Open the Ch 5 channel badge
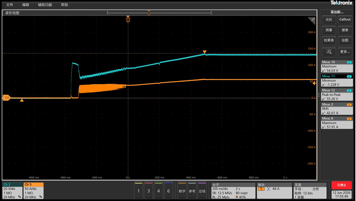 [x=34, y=191]
